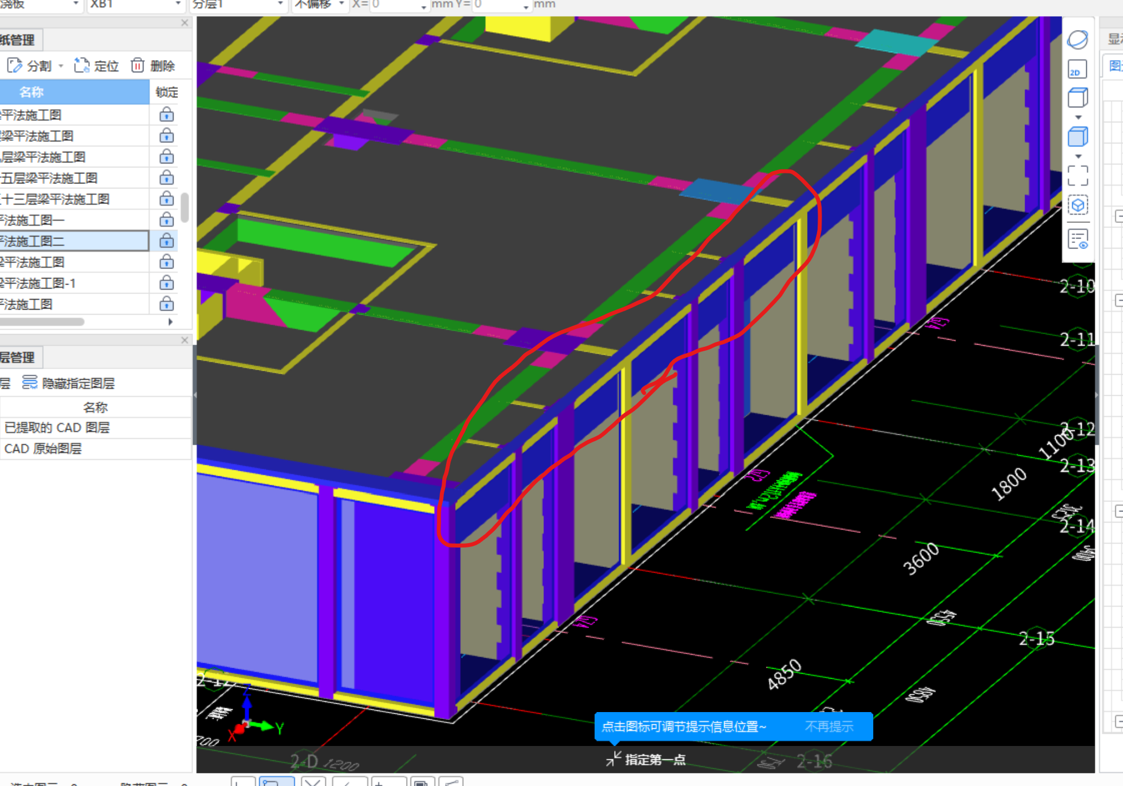Click the dashed-box 3D local view icon
Screen dimensions: 1123x786
pyautogui.click(x=1077, y=205)
